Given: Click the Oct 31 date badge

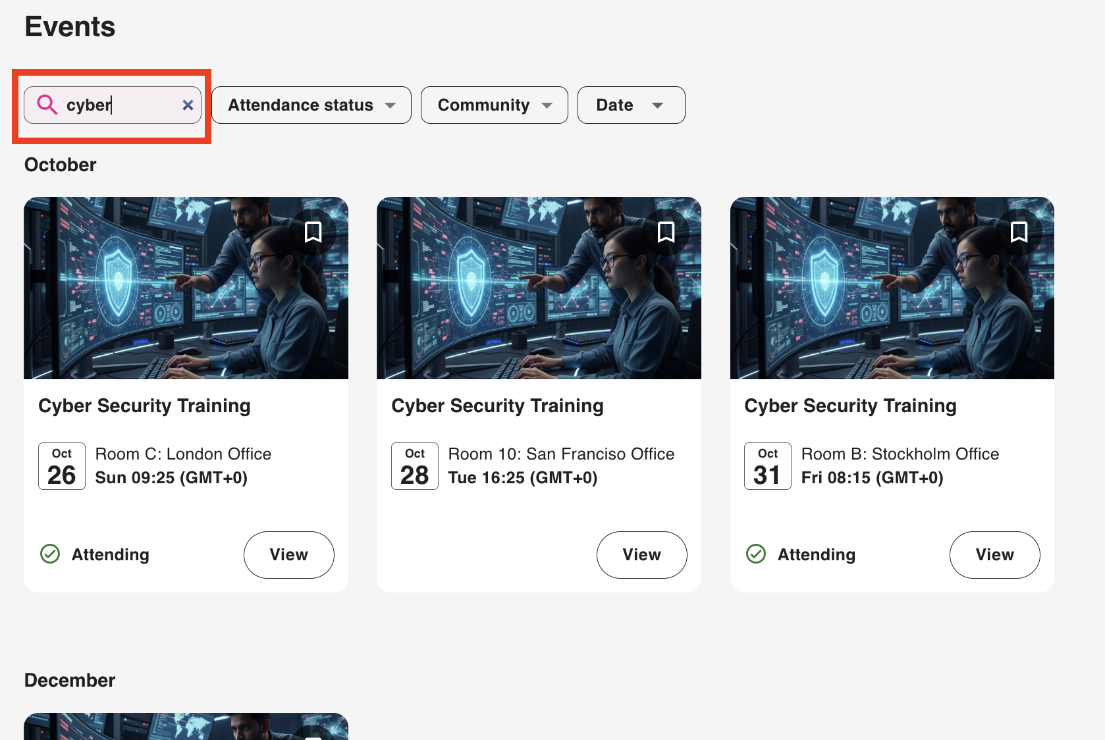Looking at the screenshot, I should 768,466.
